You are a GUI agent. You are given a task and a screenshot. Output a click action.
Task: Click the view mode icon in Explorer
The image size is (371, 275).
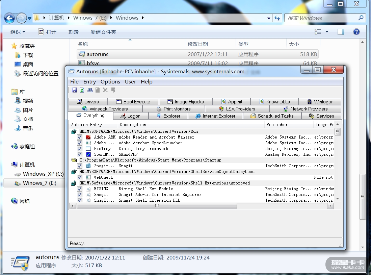318,32
